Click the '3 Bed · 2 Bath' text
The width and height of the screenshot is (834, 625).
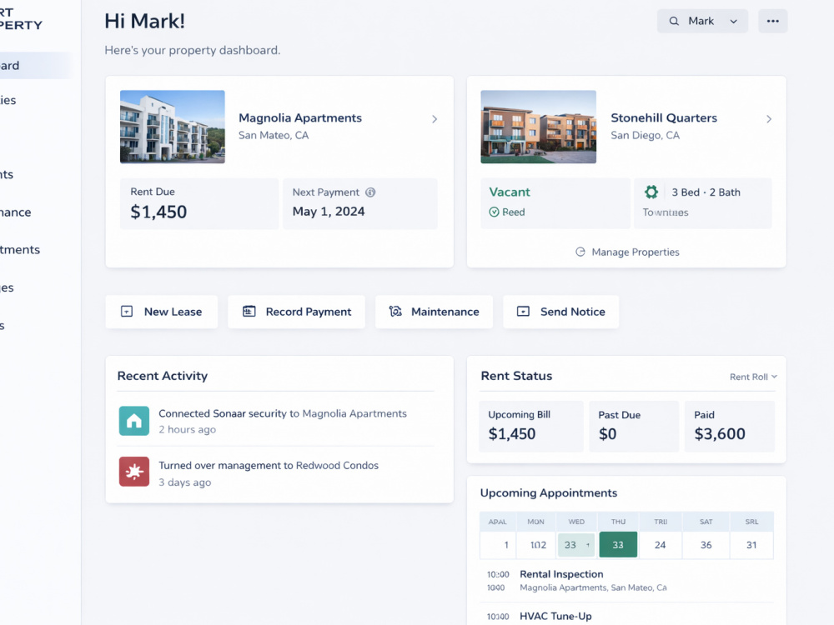pyautogui.click(x=706, y=192)
